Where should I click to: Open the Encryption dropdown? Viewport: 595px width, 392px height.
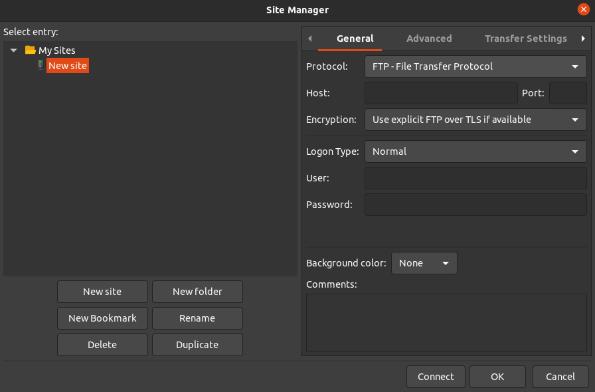pyautogui.click(x=475, y=120)
